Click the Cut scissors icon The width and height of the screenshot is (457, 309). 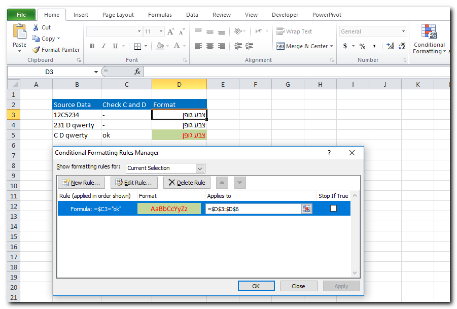pyautogui.click(x=36, y=27)
